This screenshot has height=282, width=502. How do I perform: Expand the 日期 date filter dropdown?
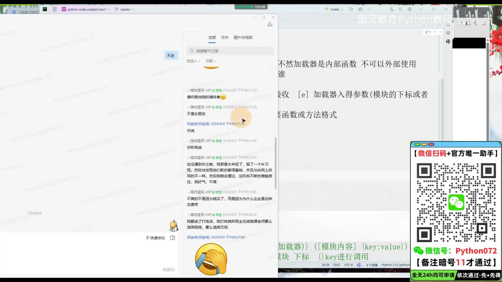(x=211, y=61)
